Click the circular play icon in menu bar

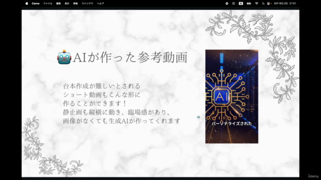click(x=234, y=3)
